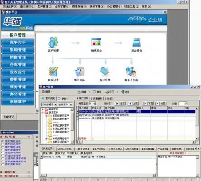Click the 退出 exit toolbar icon
Screen dimensions: 201x181
[x=123, y=92]
